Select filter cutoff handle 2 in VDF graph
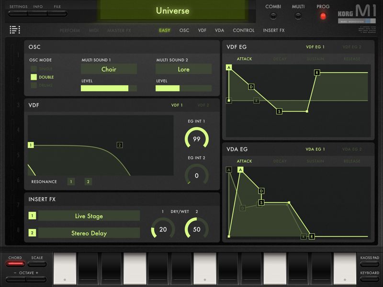 pyautogui.click(x=119, y=145)
